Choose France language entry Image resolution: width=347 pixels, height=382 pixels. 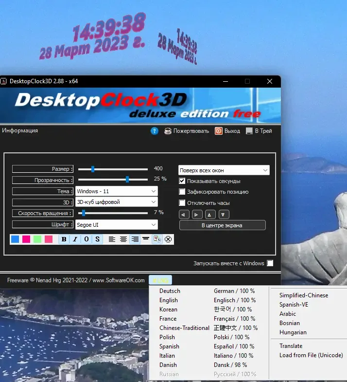pyautogui.click(x=168, y=319)
